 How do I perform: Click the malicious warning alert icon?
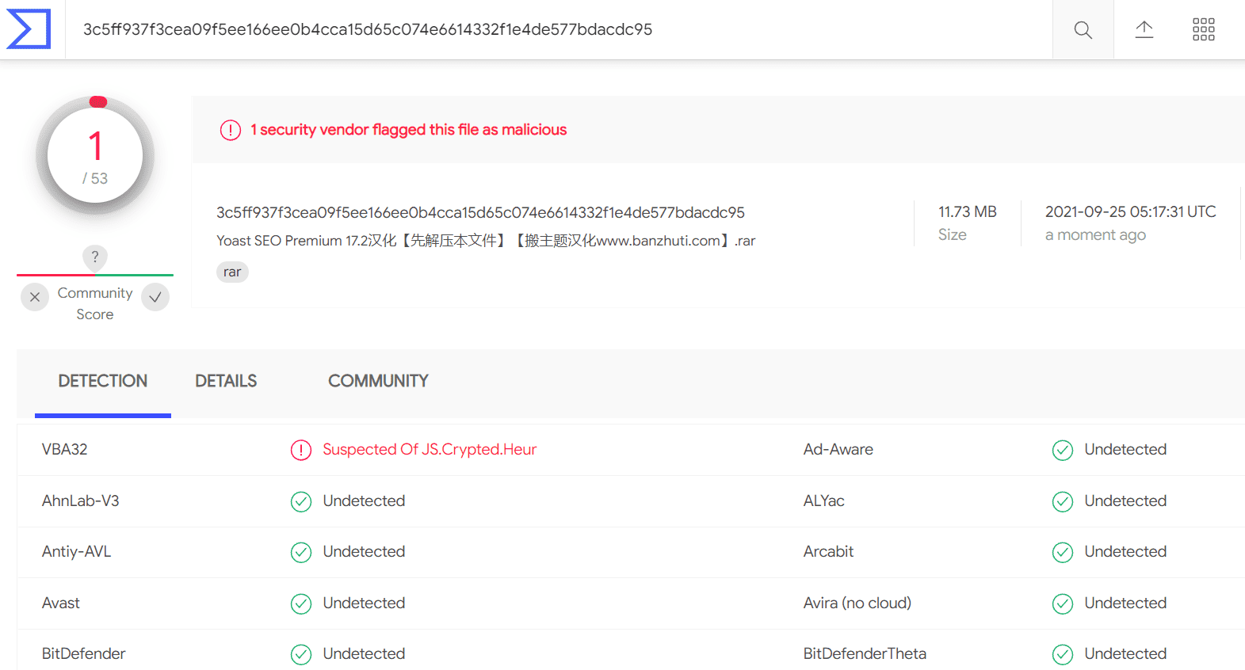coord(230,130)
